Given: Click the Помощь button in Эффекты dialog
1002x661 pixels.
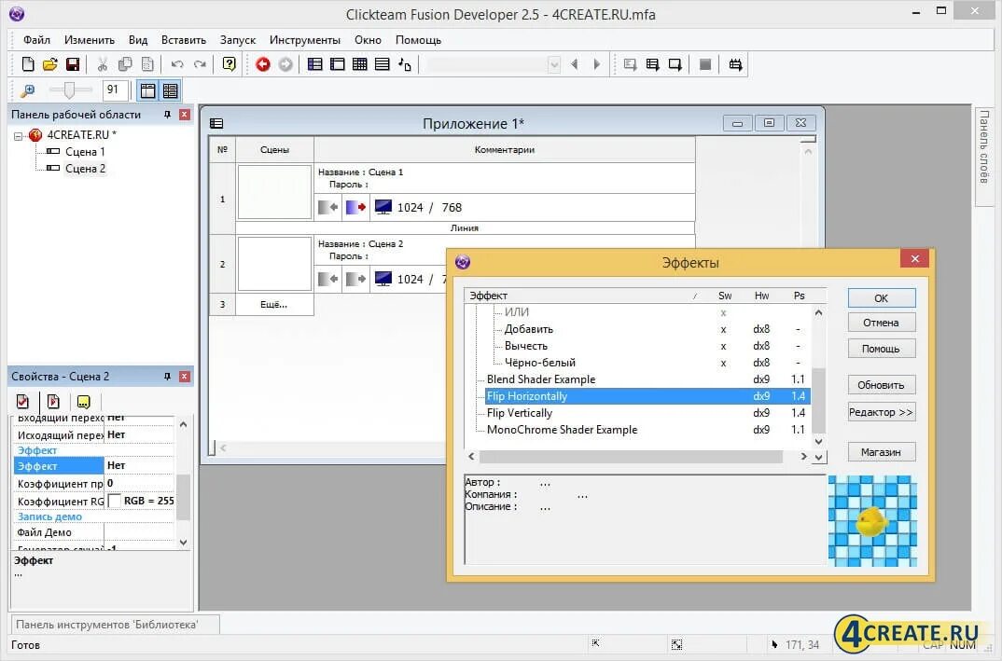Looking at the screenshot, I should 882,349.
